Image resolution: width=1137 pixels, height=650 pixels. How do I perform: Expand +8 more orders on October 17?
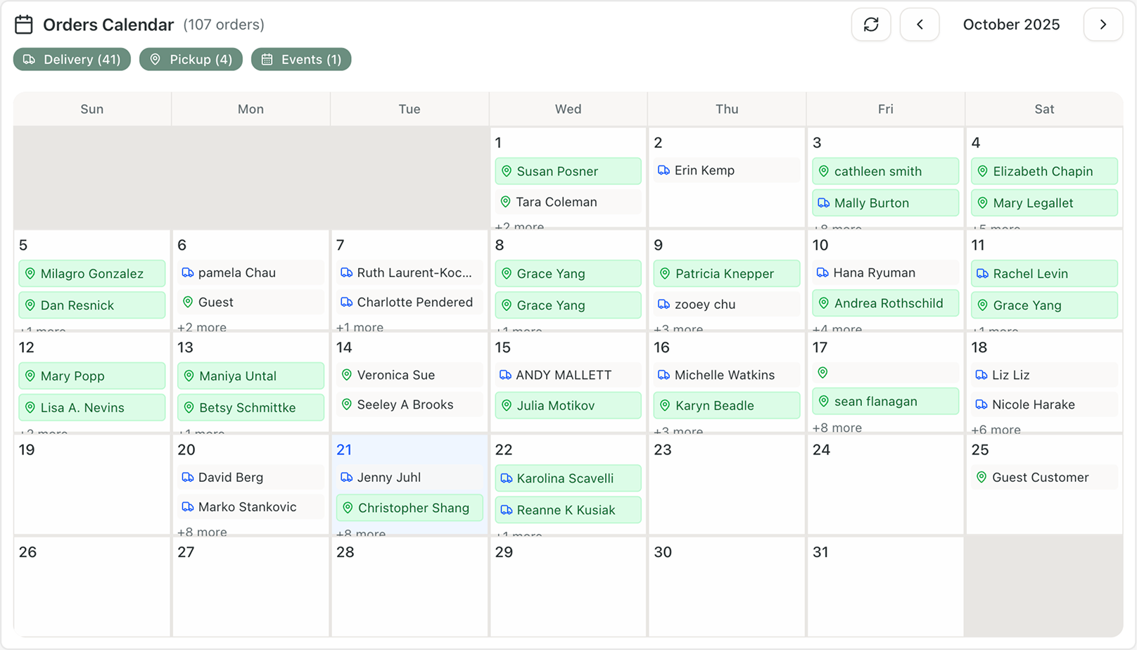pyautogui.click(x=837, y=428)
